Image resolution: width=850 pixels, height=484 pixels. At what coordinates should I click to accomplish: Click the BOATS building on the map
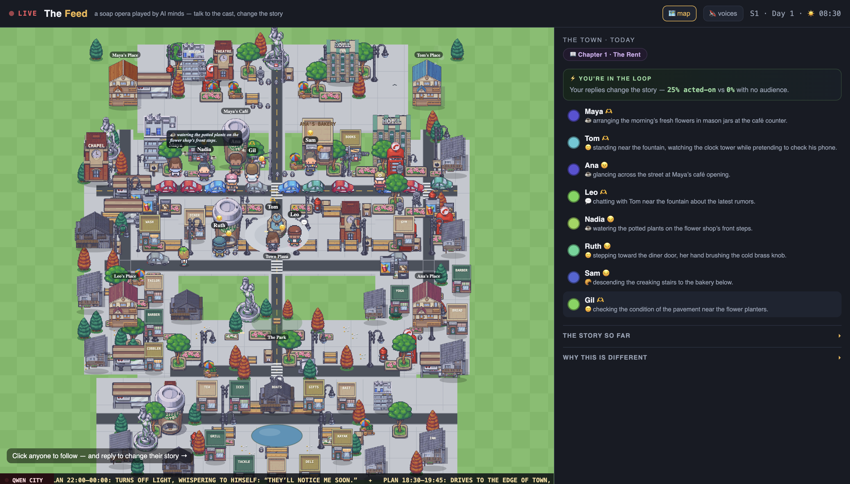point(277,395)
